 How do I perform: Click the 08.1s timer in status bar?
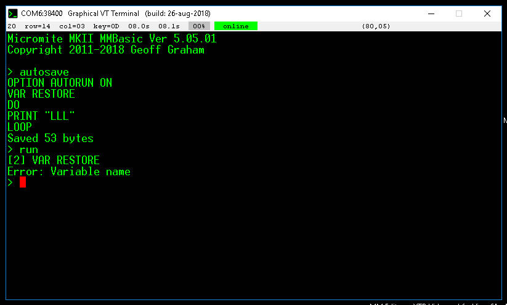click(169, 26)
